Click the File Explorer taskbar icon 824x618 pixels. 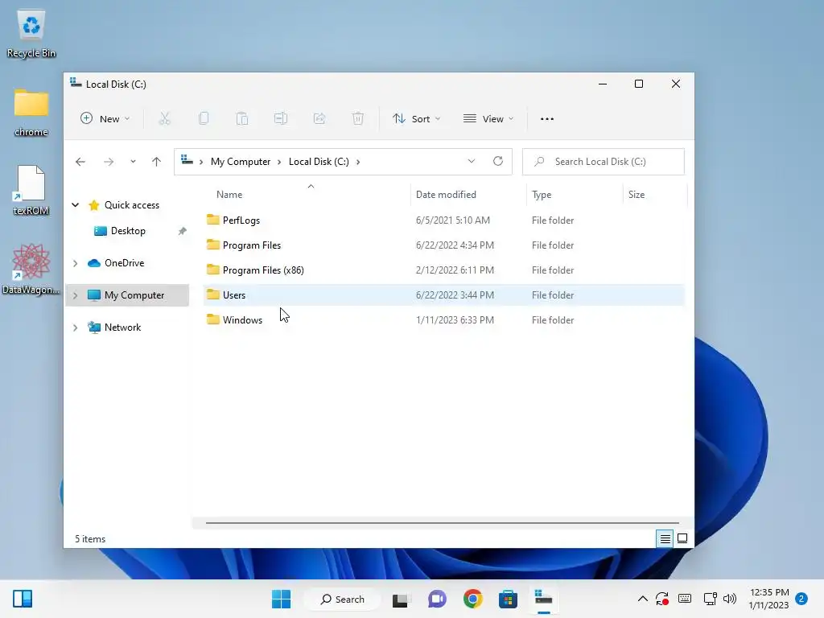544,599
